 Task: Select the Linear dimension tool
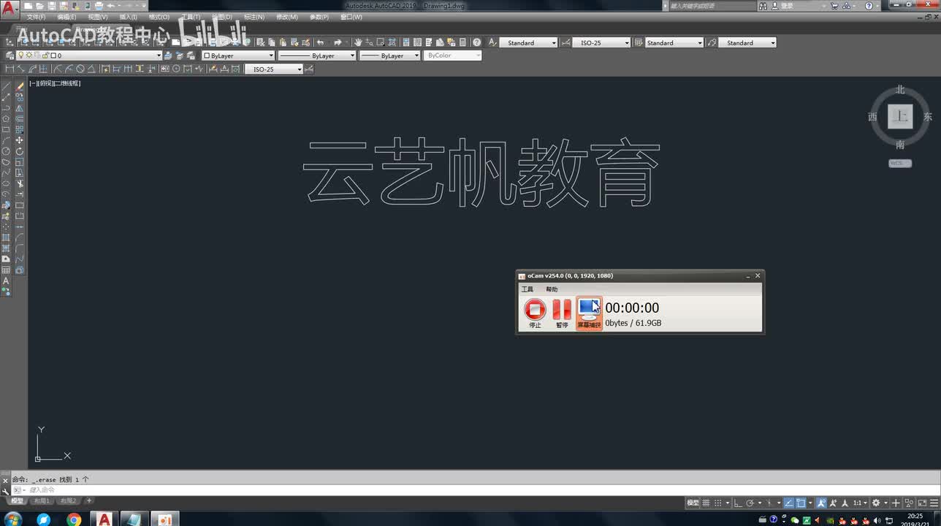tap(9, 69)
